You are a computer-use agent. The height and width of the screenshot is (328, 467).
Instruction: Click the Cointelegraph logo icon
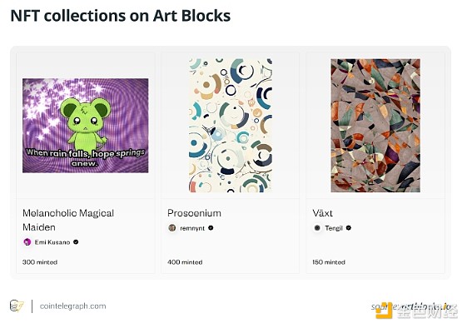tap(17, 306)
